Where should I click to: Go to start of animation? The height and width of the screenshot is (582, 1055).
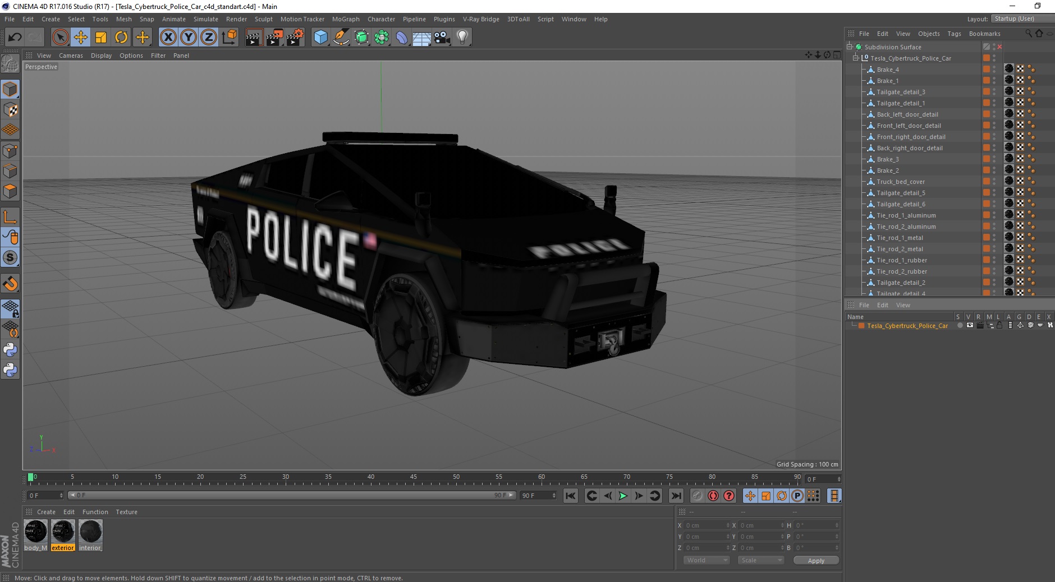pyautogui.click(x=571, y=496)
